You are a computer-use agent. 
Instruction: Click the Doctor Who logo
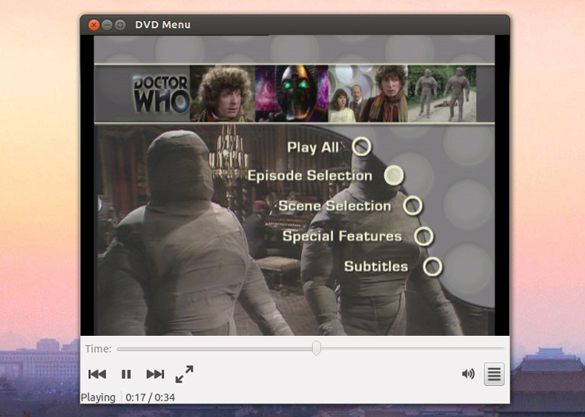(161, 94)
